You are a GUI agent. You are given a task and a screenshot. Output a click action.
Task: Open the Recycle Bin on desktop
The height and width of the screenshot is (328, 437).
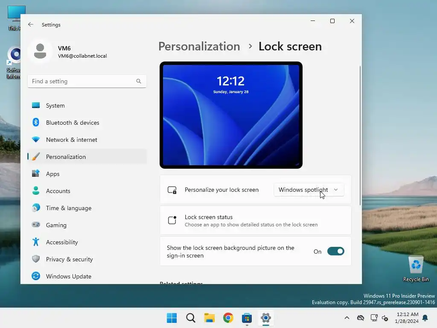click(x=416, y=269)
